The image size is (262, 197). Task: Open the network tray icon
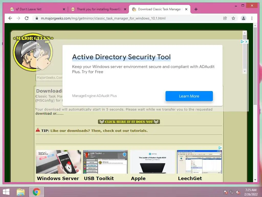pyautogui.click(x=232, y=192)
